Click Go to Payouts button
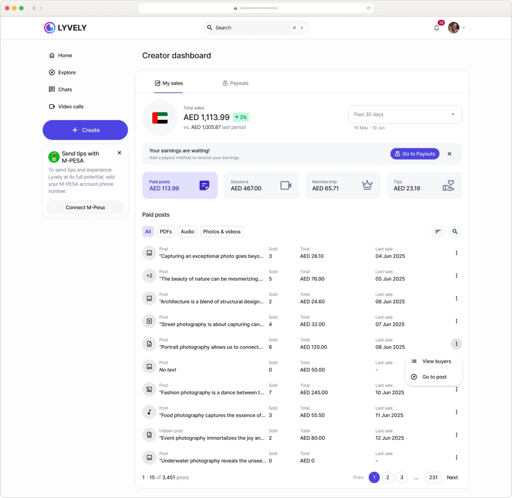 tap(415, 154)
